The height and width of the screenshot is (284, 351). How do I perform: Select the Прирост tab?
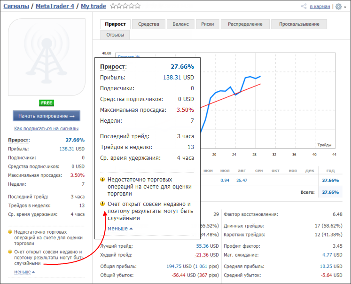115,24
